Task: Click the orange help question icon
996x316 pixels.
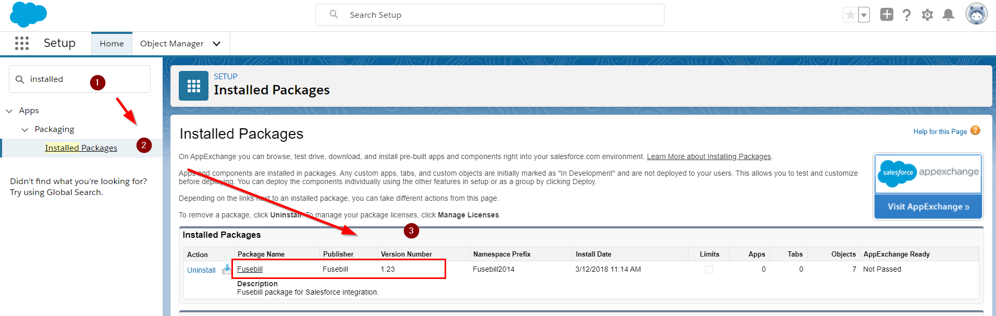Action: point(975,130)
